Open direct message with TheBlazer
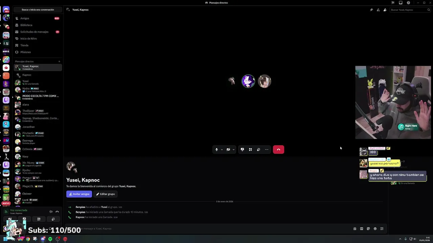 (x=38, y=112)
